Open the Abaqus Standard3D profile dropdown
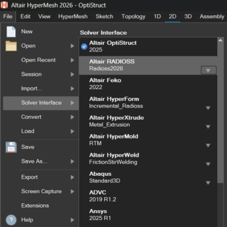The image size is (227, 227). tap(208, 183)
